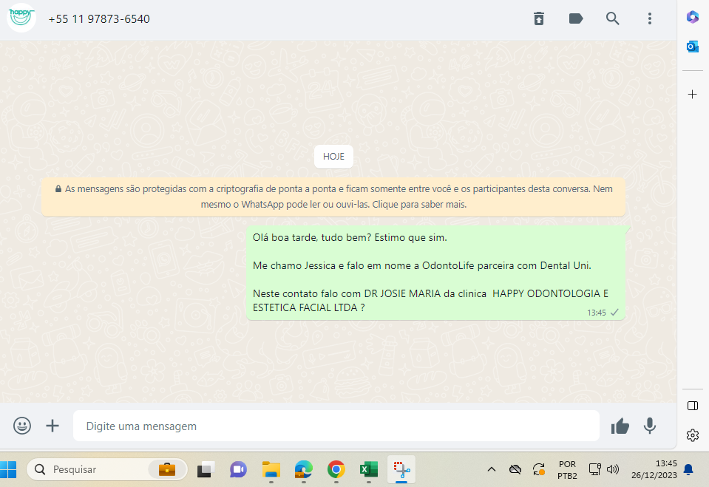Open Outlook from the Edge sidebar
The width and height of the screenshot is (709, 487).
[x=692, y=46]
